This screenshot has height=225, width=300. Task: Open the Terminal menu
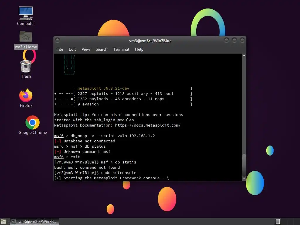click(121, 49)
